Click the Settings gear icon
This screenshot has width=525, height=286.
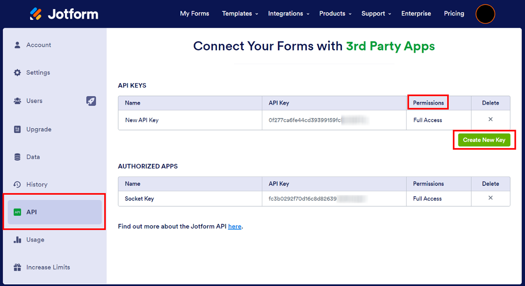click(17, 73)
